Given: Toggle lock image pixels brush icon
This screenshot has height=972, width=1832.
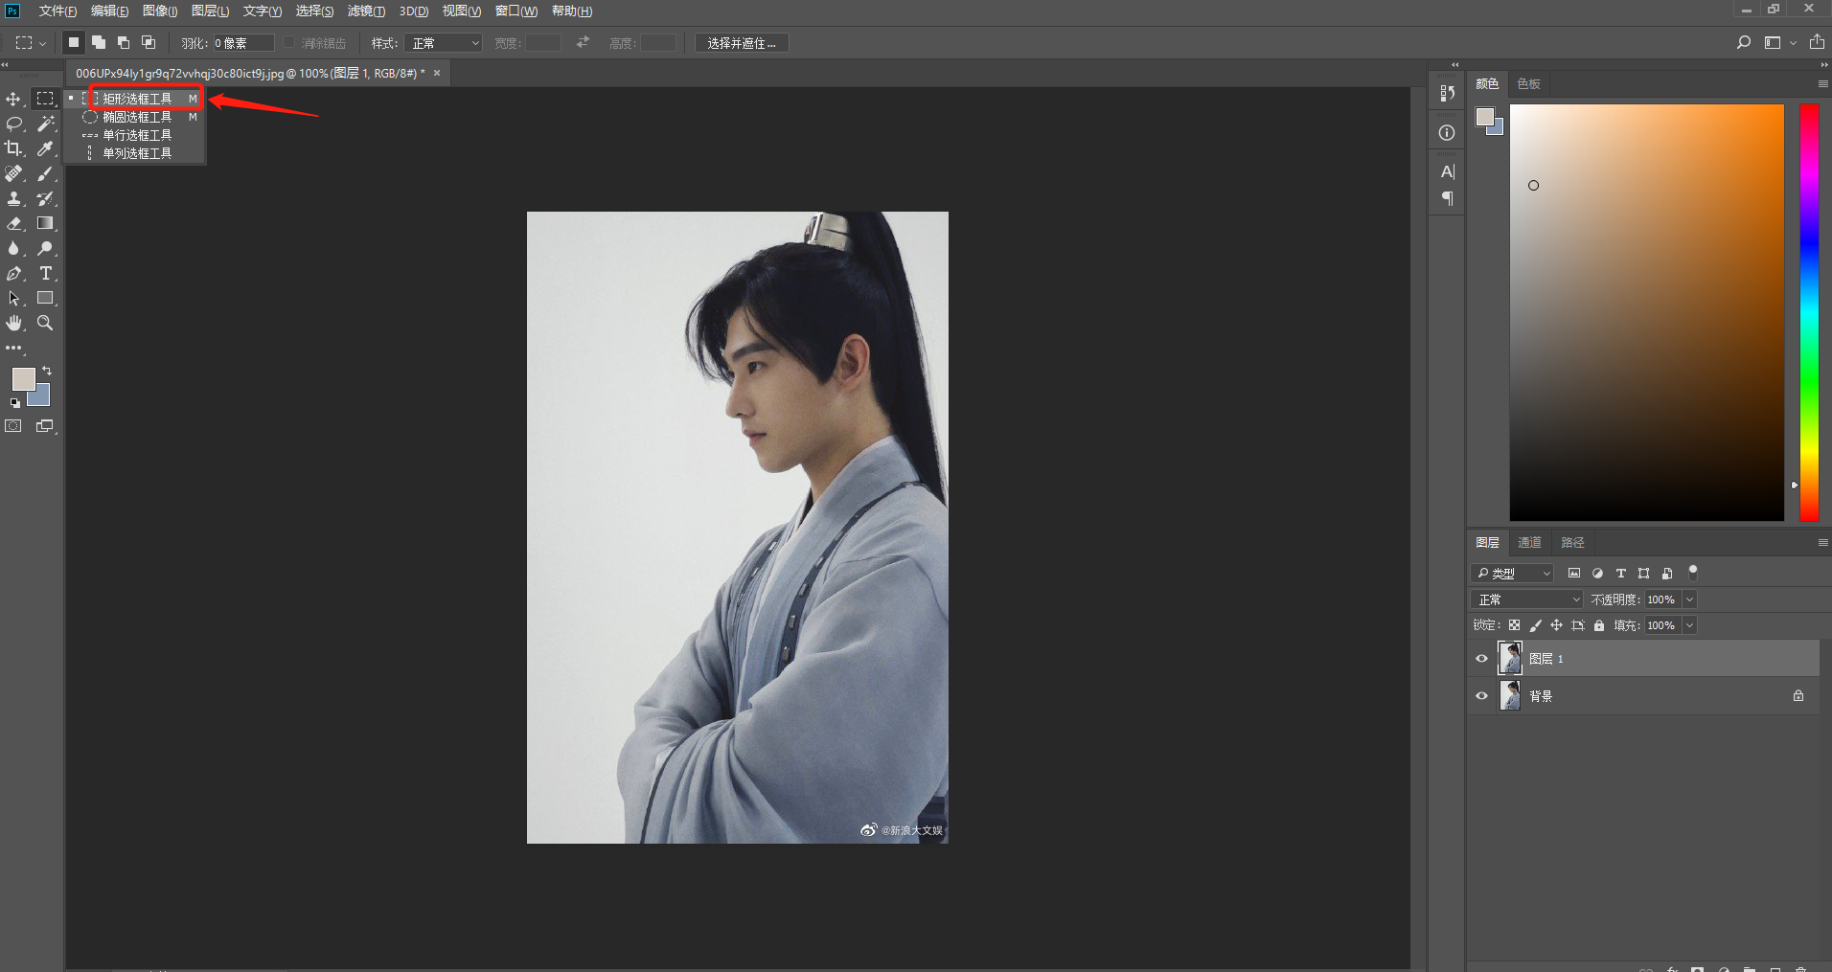Looking at the screenshot, I should (x=1535, y=625).
